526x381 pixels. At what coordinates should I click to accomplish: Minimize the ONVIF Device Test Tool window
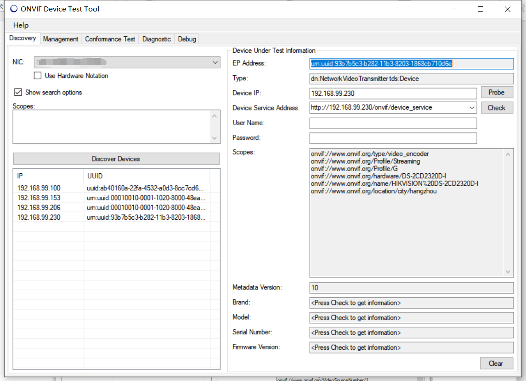(454, 9)
